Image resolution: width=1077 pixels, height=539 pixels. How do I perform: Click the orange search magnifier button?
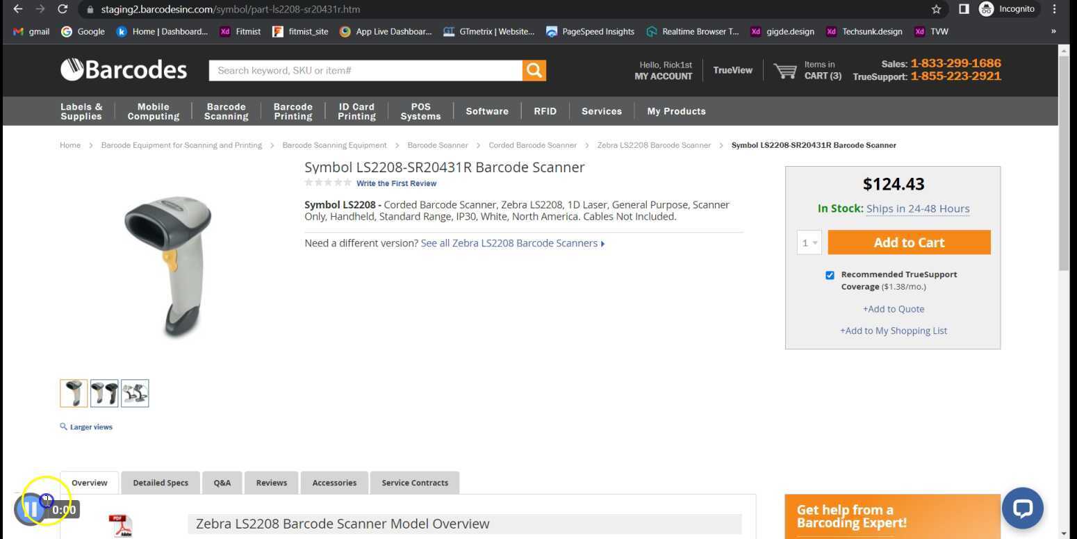click(x=534, y=70)
